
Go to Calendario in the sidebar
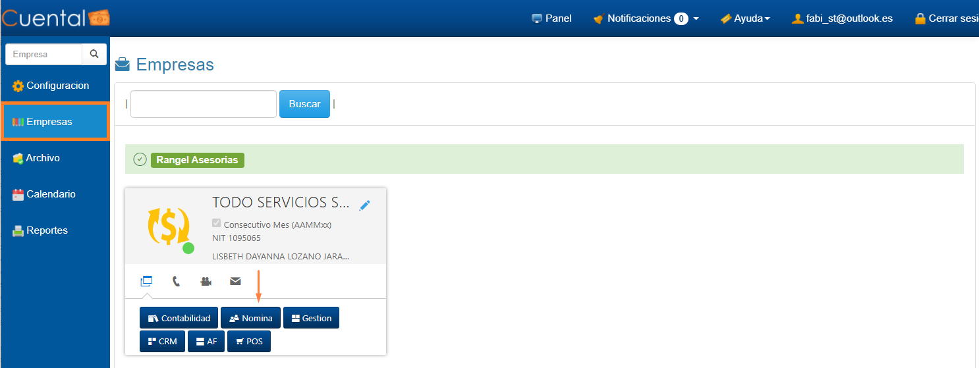(51, 194)
